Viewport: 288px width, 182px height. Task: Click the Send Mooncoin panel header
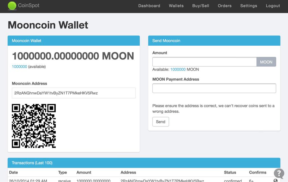[214, 41]
